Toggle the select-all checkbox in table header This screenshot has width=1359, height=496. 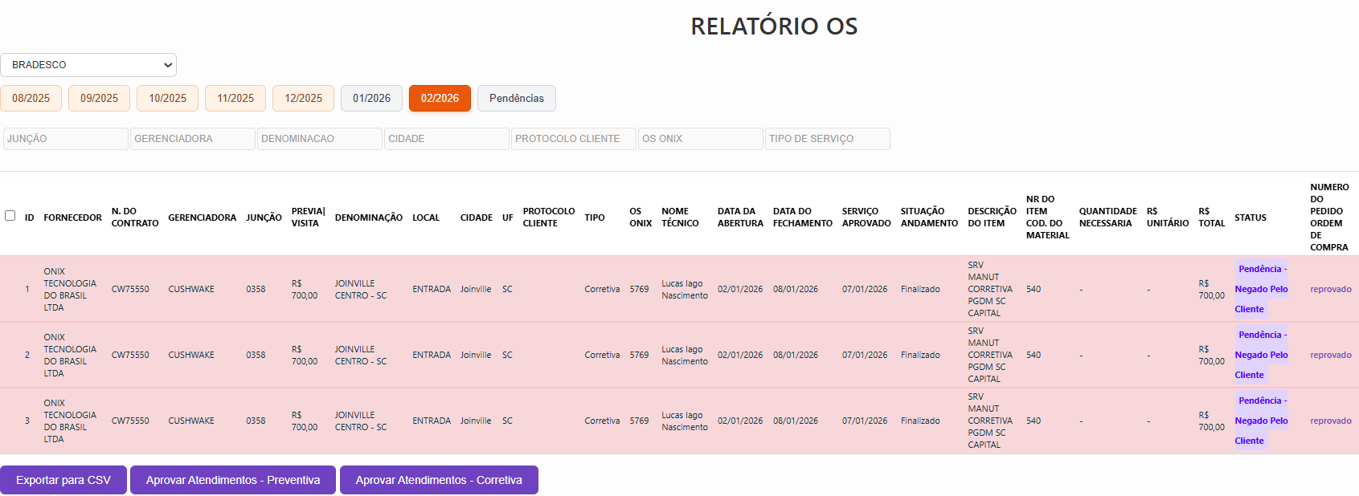point(10,215)
